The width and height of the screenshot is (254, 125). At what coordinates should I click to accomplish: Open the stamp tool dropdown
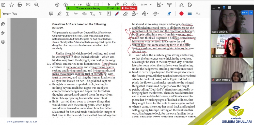(135, 14)
